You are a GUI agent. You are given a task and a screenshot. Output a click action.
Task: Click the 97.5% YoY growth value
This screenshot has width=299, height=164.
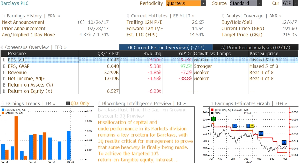(x=186, y=66)
